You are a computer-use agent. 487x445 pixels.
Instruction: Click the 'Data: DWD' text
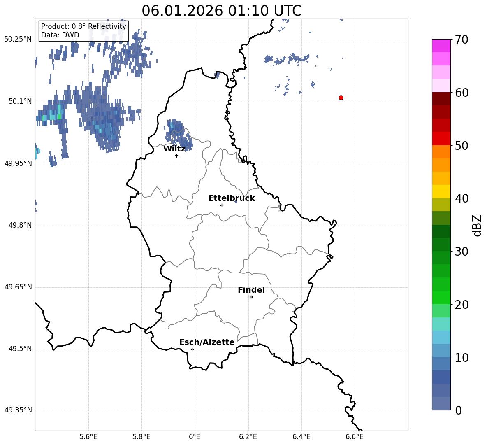click(x=60, y=35)
